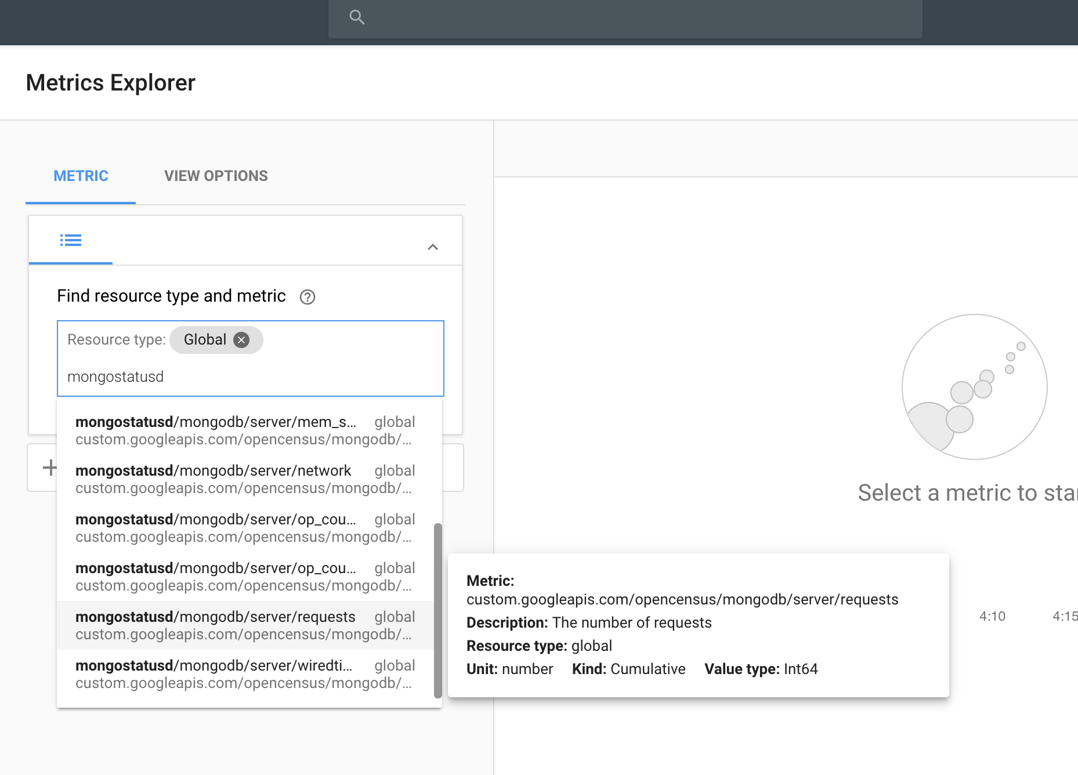Switch to the METRIC tab
The image size is (1078, 775).
(x=81, y=176)
